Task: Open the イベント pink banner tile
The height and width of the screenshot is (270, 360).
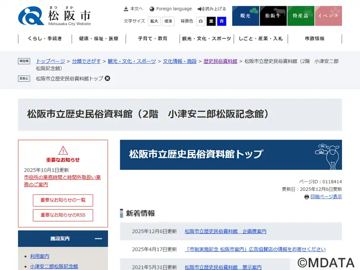Action: pos(328,16)
